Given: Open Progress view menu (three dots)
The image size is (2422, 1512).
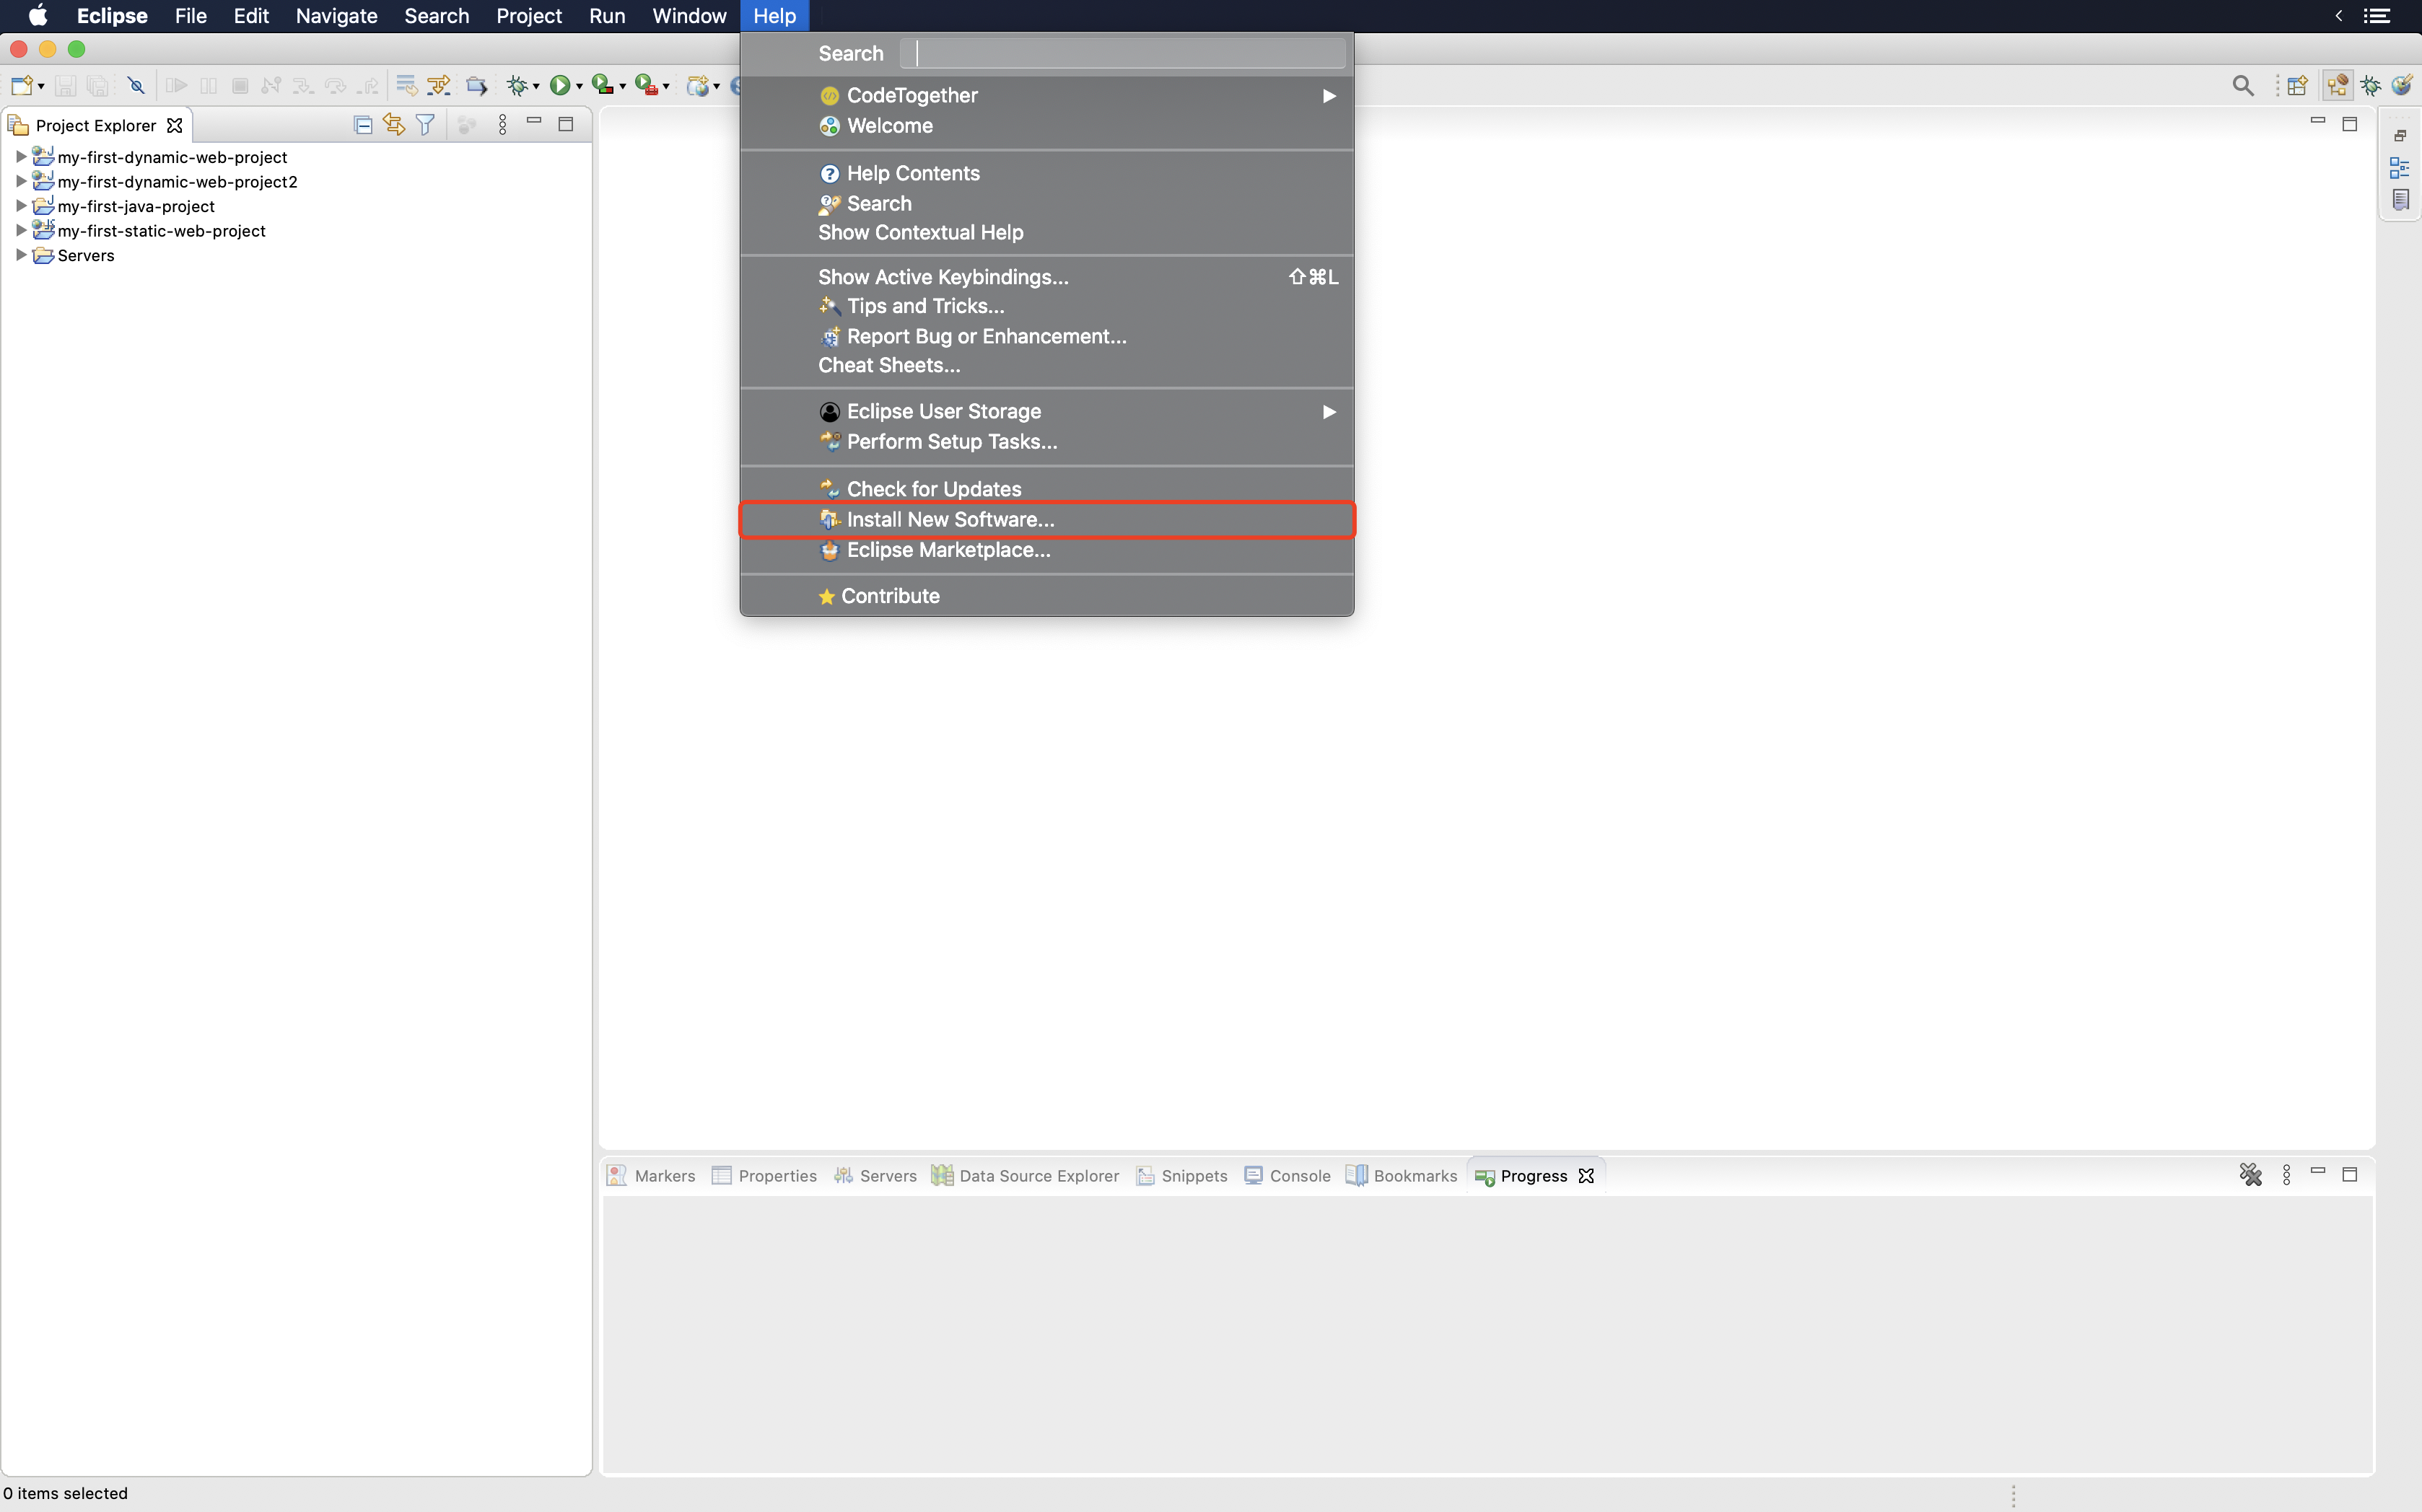Looking at the screenshot, I should [2286, 1175].
